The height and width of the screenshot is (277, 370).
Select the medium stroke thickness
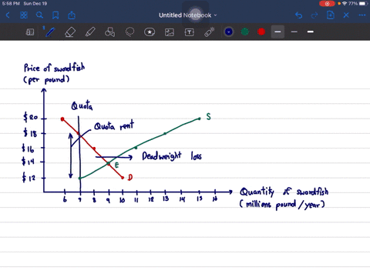tap(277, 32)
